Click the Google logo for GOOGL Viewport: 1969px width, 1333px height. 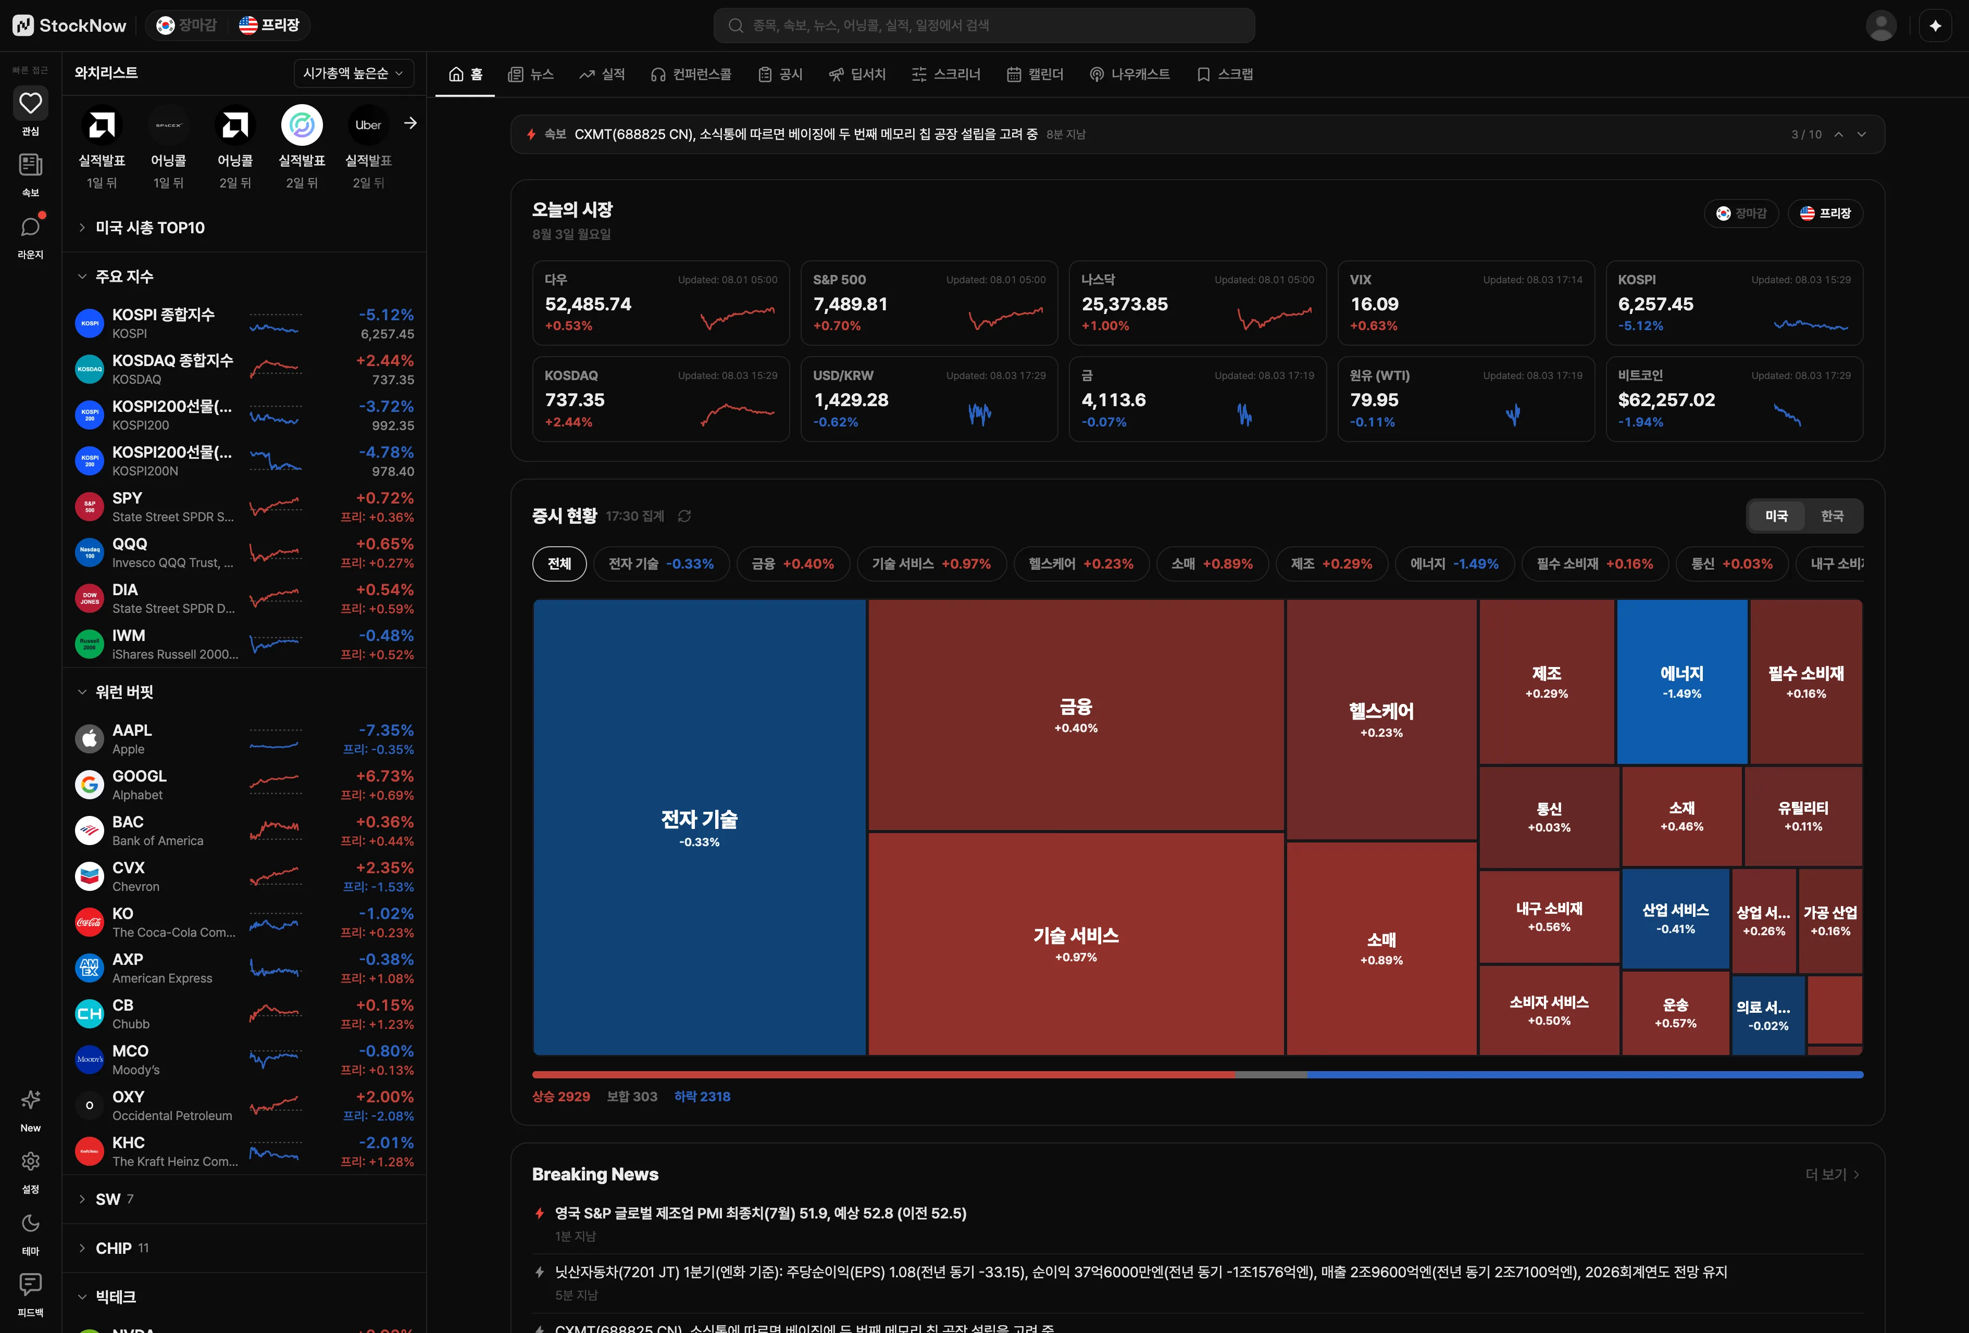point(89,784)
